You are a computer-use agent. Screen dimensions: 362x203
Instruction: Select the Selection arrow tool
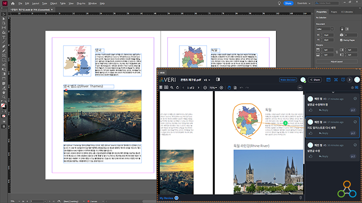(4, 14)
